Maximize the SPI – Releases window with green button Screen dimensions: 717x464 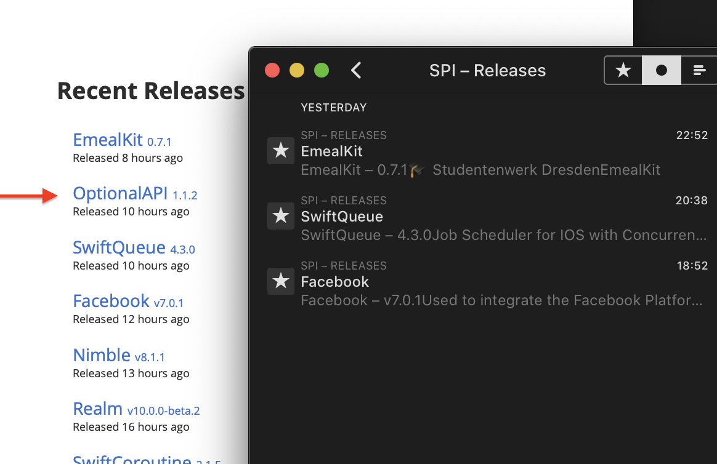pos(322,70)
